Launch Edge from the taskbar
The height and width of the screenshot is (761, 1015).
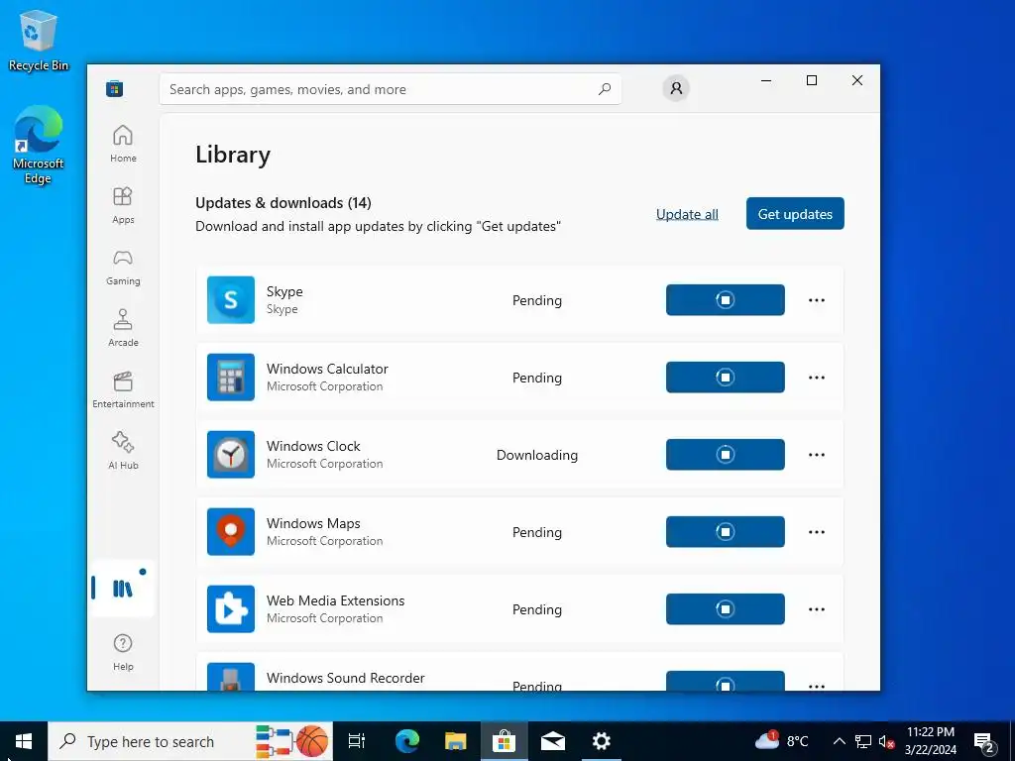point(406,741)
